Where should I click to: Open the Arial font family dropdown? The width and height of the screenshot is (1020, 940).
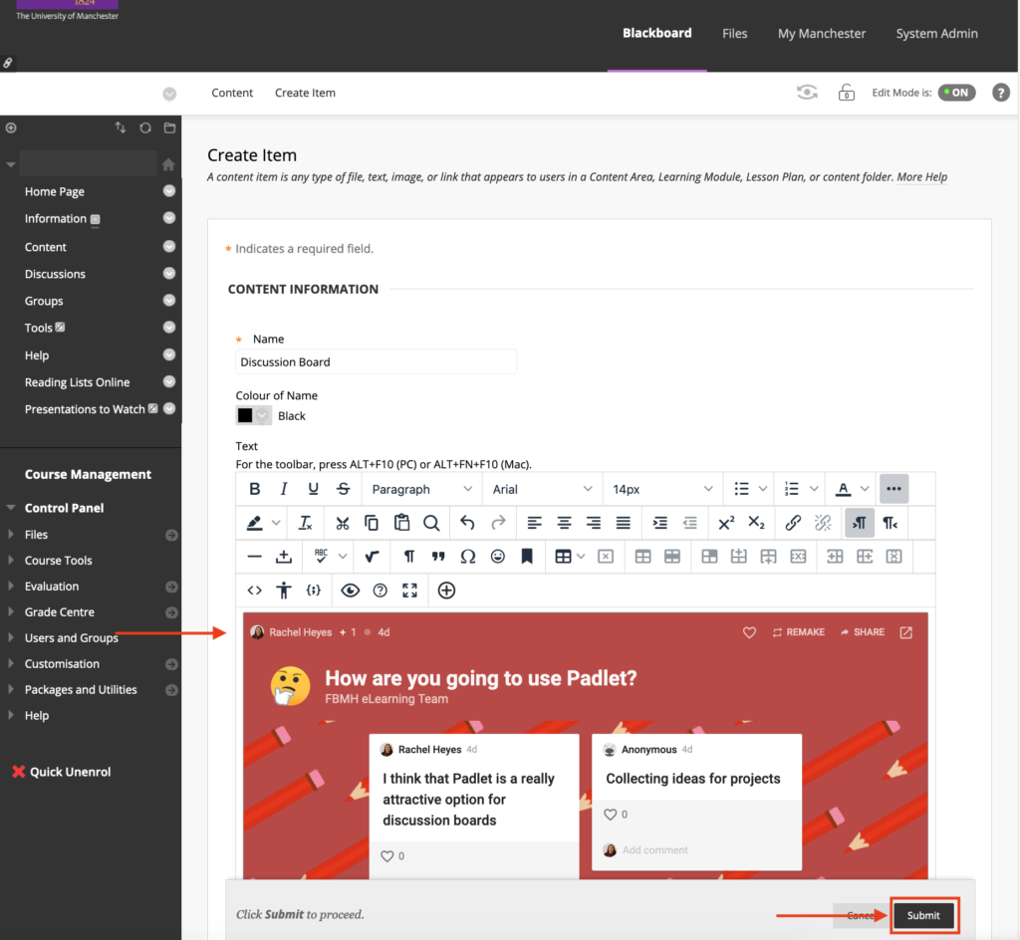click(542, 489)
